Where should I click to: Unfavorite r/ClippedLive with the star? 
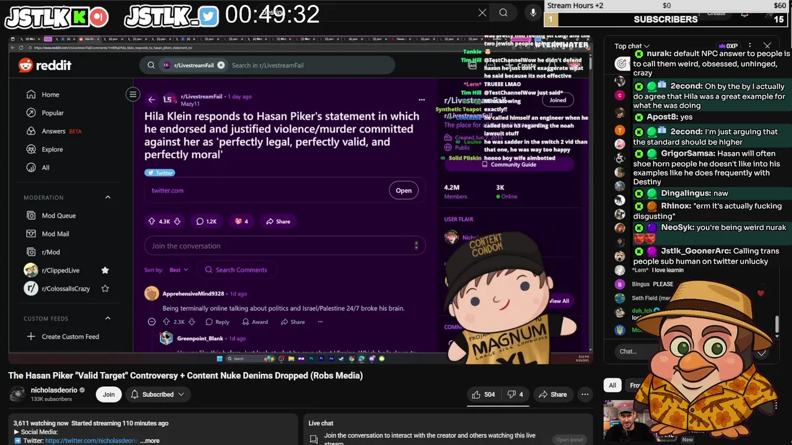pyautogui.click(x=105, y=270)
